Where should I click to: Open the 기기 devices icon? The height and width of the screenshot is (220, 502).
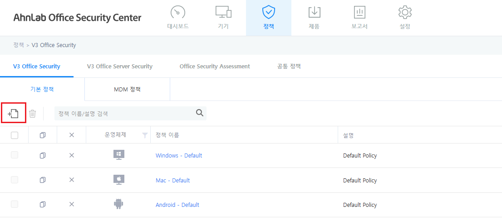(x=223, y=12)
